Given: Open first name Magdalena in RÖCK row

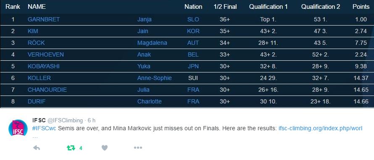Looking at the screenshot, I should (x=152, y=43).
